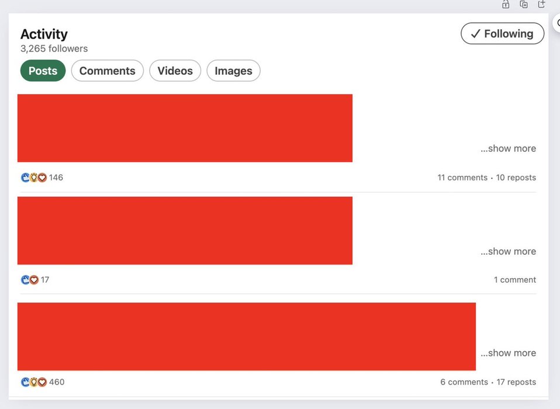Switch to the Comments filter
Image resolution: width=560 pixels, height=409 pixels.
107,71
